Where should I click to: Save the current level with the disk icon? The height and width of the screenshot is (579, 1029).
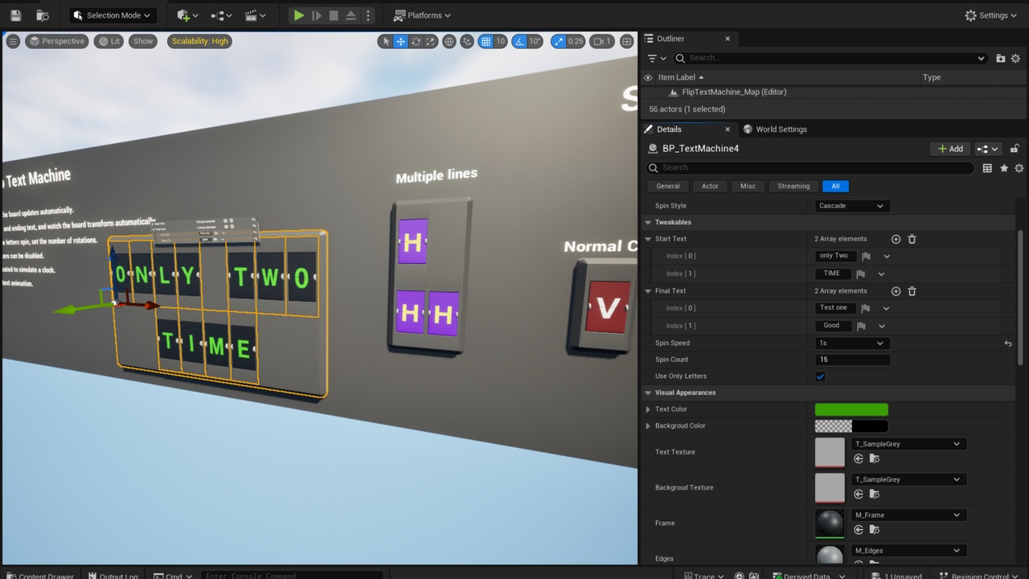pyautogui.click(x=15, y=15)
